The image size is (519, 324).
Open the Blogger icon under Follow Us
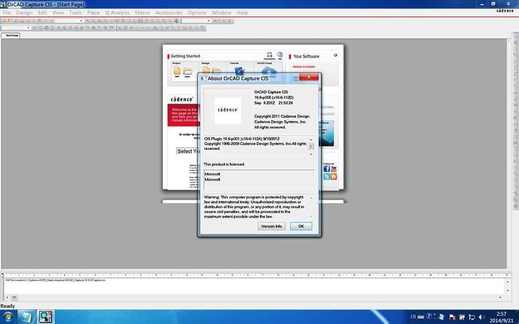point(333,177)
